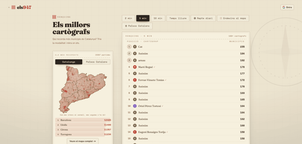Click the Municipis column header

click(x=237, y=41)
